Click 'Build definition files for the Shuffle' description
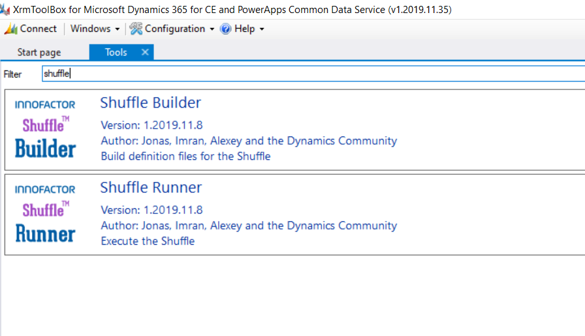This screenshot has height=336, width=585. coord(185,156)
